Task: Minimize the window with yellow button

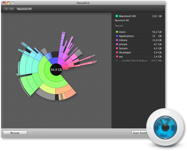Action: tap(8, 3)
